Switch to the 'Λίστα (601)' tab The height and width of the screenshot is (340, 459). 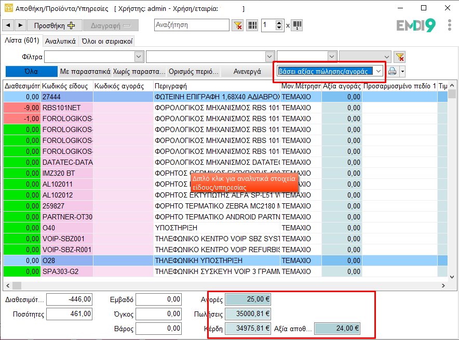[x=22, y=41]
